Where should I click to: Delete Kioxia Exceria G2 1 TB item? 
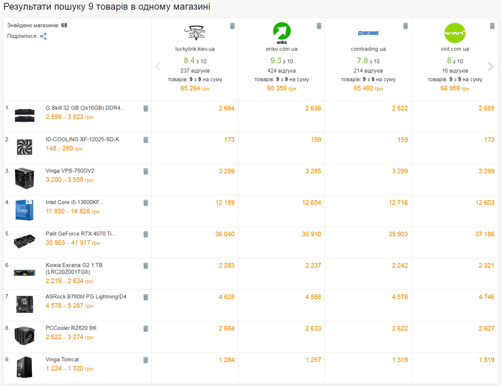[x=146, y=265]
